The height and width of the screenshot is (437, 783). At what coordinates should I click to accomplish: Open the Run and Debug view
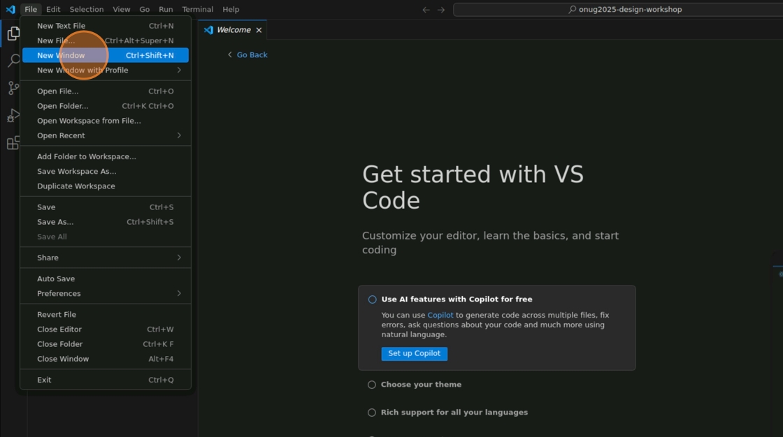13,116
